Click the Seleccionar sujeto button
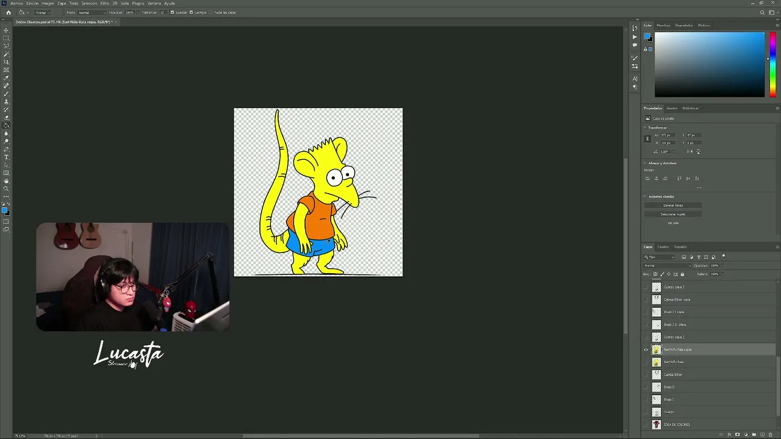This screenshot has width=781, height=439. [x=673, y=214]
